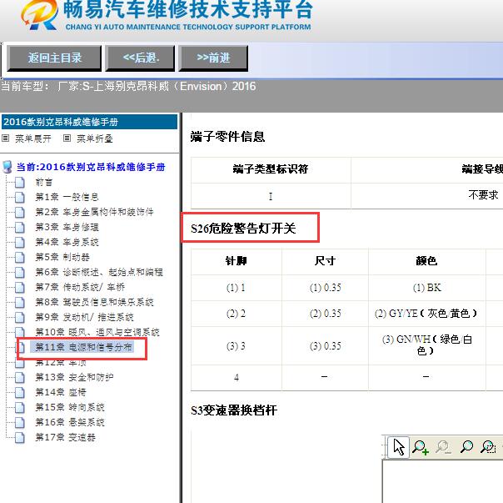Open 第14章 座椅 chapter
503x503 pixels.
click(x=61, y=392)
